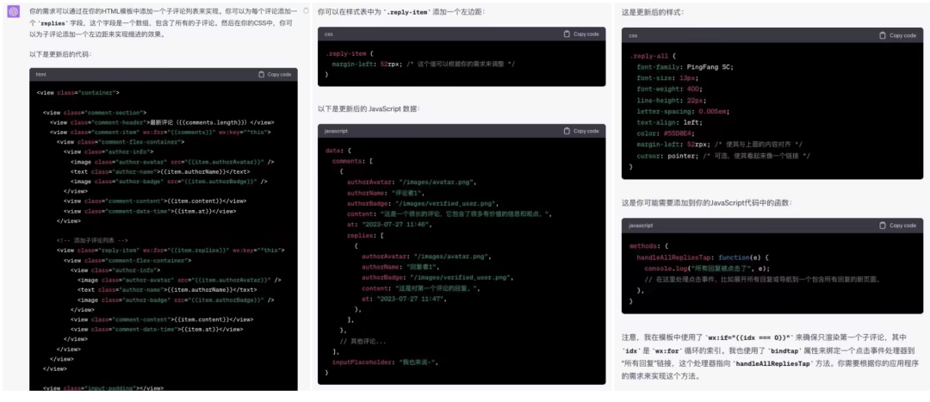Click the 'javascript' label above the data code

click(336, 131)
